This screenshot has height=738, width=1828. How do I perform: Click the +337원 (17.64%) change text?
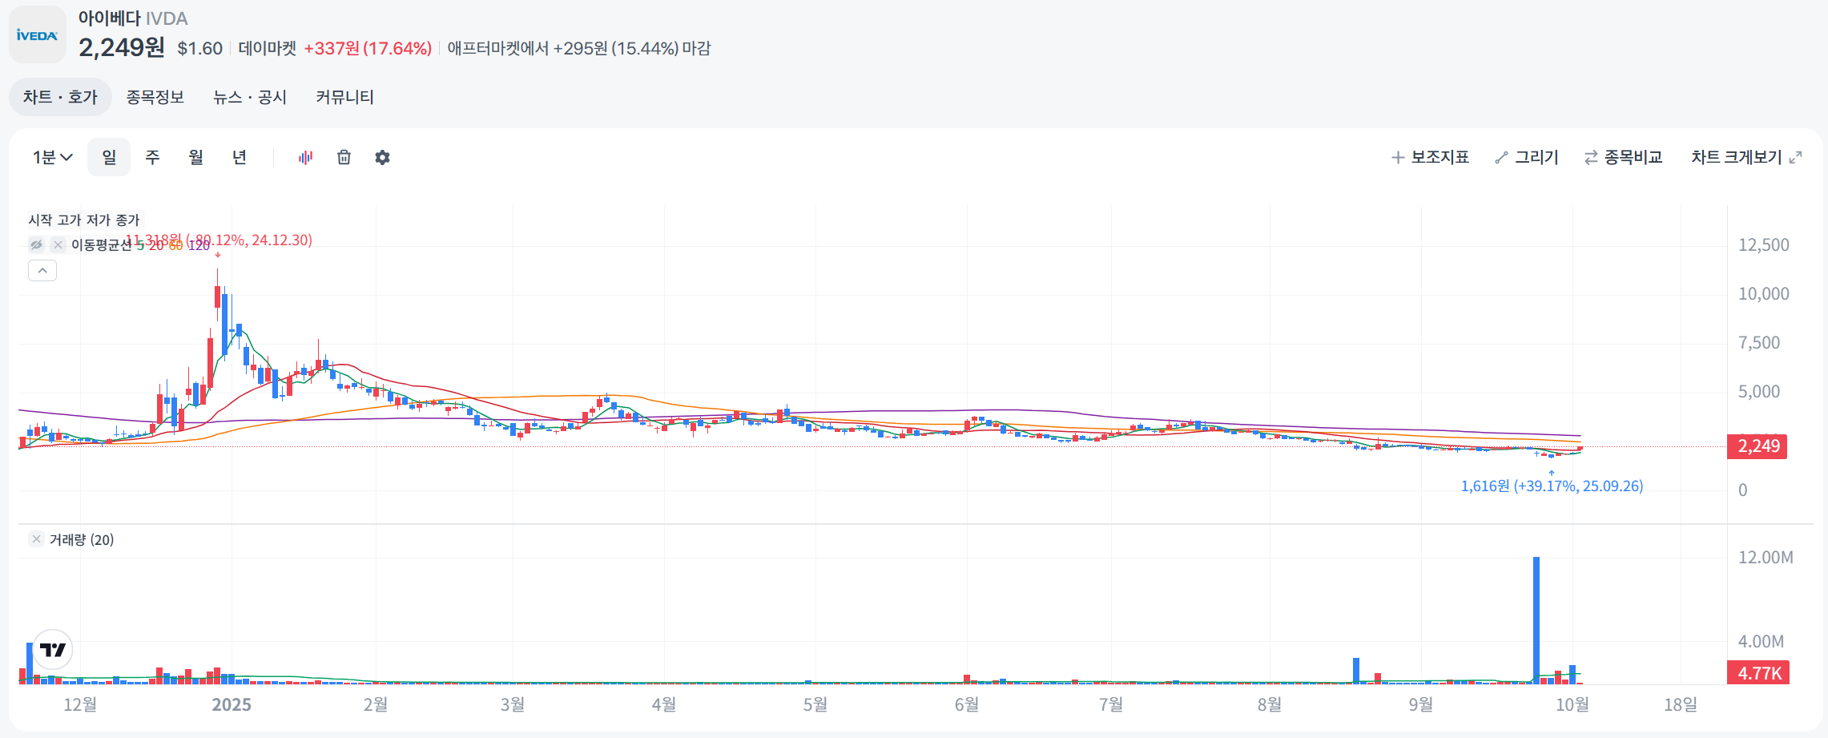click(368, 49)
